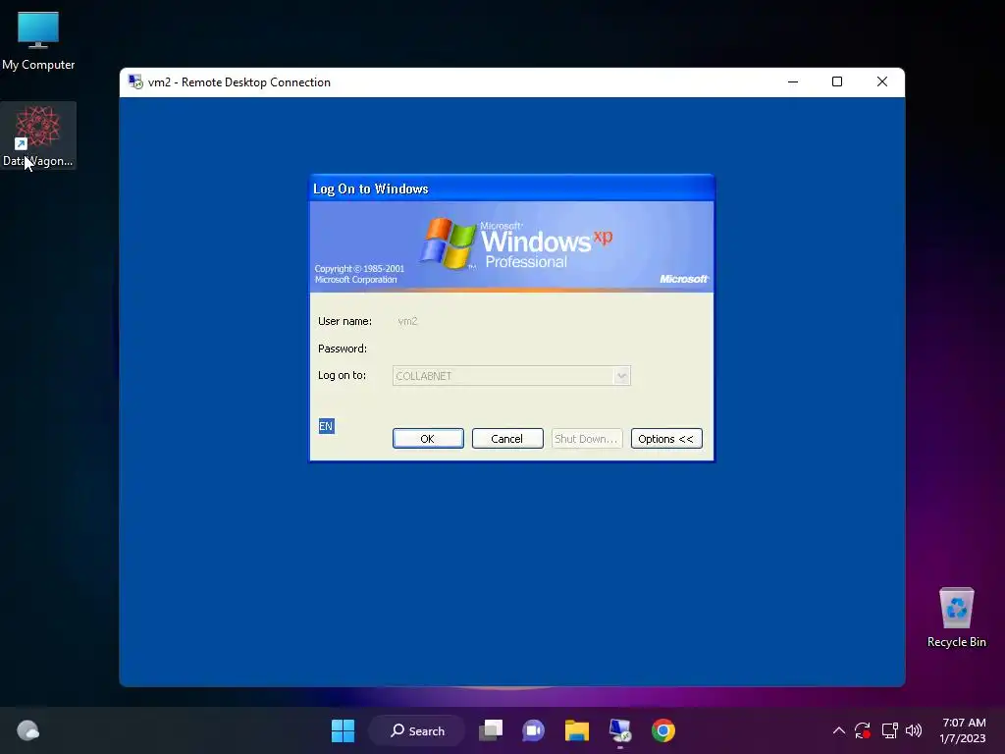This screenshot has width=1005, height=754.
Task: Click the EN language indicator
Action: pyautogui.click(x=326, y=426)
